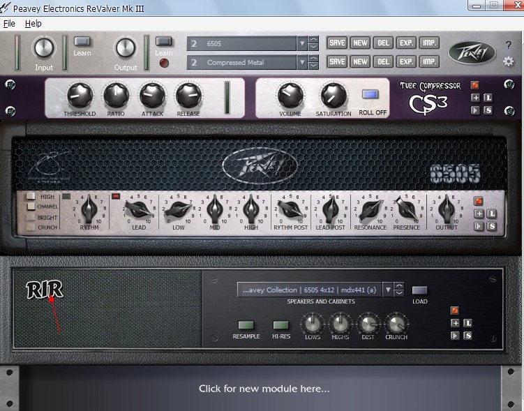Click the app icon in the title bar
Screen dimensions: 524x411
pos(6,8)
